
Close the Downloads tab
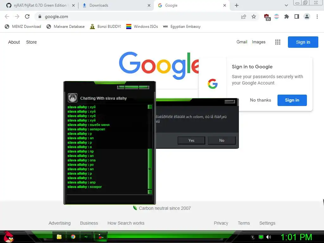coord(149,5)
